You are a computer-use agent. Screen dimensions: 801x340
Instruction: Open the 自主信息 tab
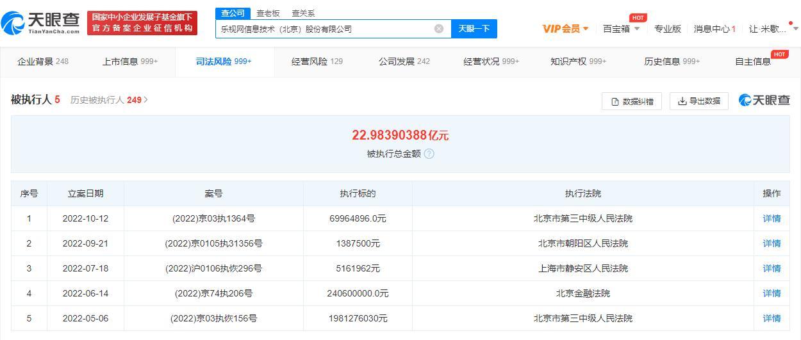pyautogui.click(x=753, y=61)
